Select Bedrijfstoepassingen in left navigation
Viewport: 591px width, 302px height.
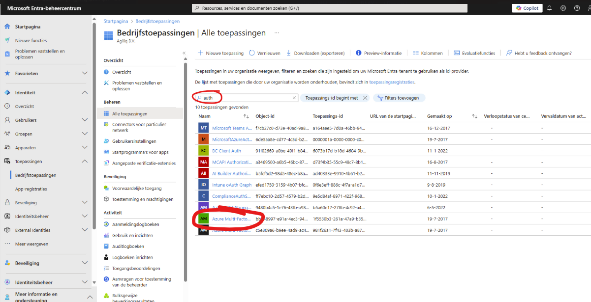pyautogui.click(x=35, y=175)
